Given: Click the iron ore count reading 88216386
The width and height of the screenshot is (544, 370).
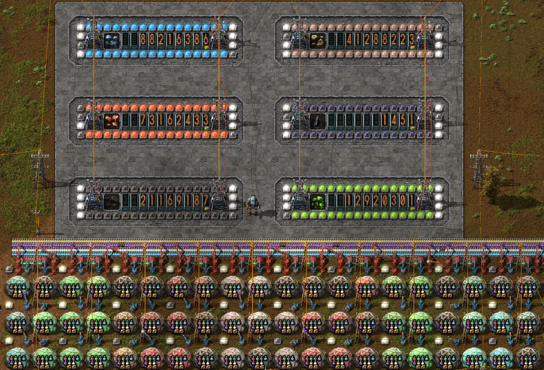Looking at the screenshot, I should click(174, 40).
